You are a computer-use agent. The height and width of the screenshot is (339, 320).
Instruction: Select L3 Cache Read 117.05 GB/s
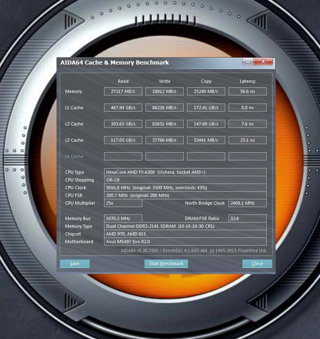pos(123,140)
